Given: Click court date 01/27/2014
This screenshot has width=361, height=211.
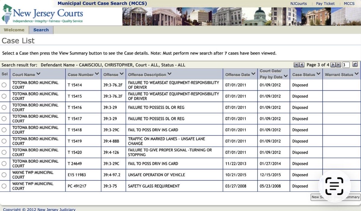Looking at the screenshot, I should coord(270,164).
